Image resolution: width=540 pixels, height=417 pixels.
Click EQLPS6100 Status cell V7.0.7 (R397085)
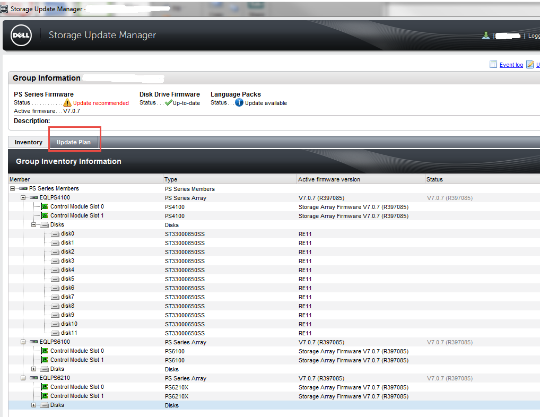450,342
